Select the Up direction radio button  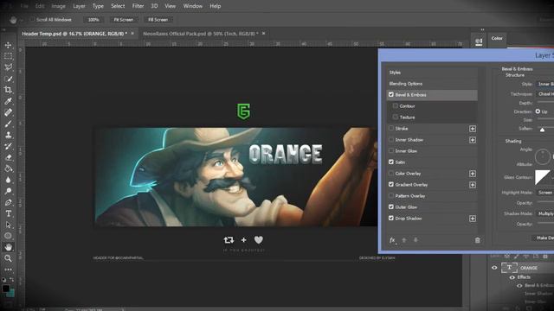(x=538, y=111)
